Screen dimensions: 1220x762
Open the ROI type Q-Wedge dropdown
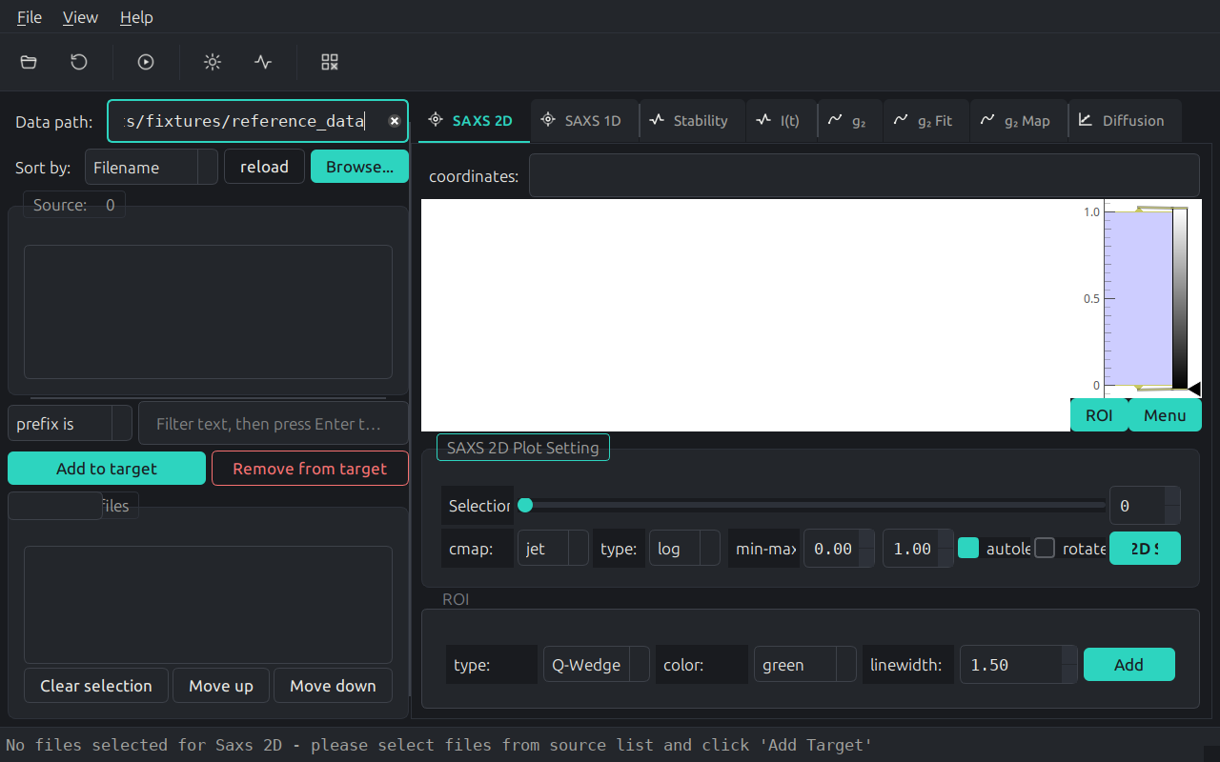(597, 665)
